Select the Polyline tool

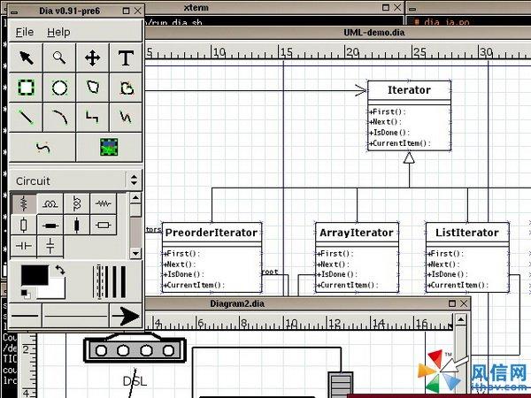pos(126,117)
